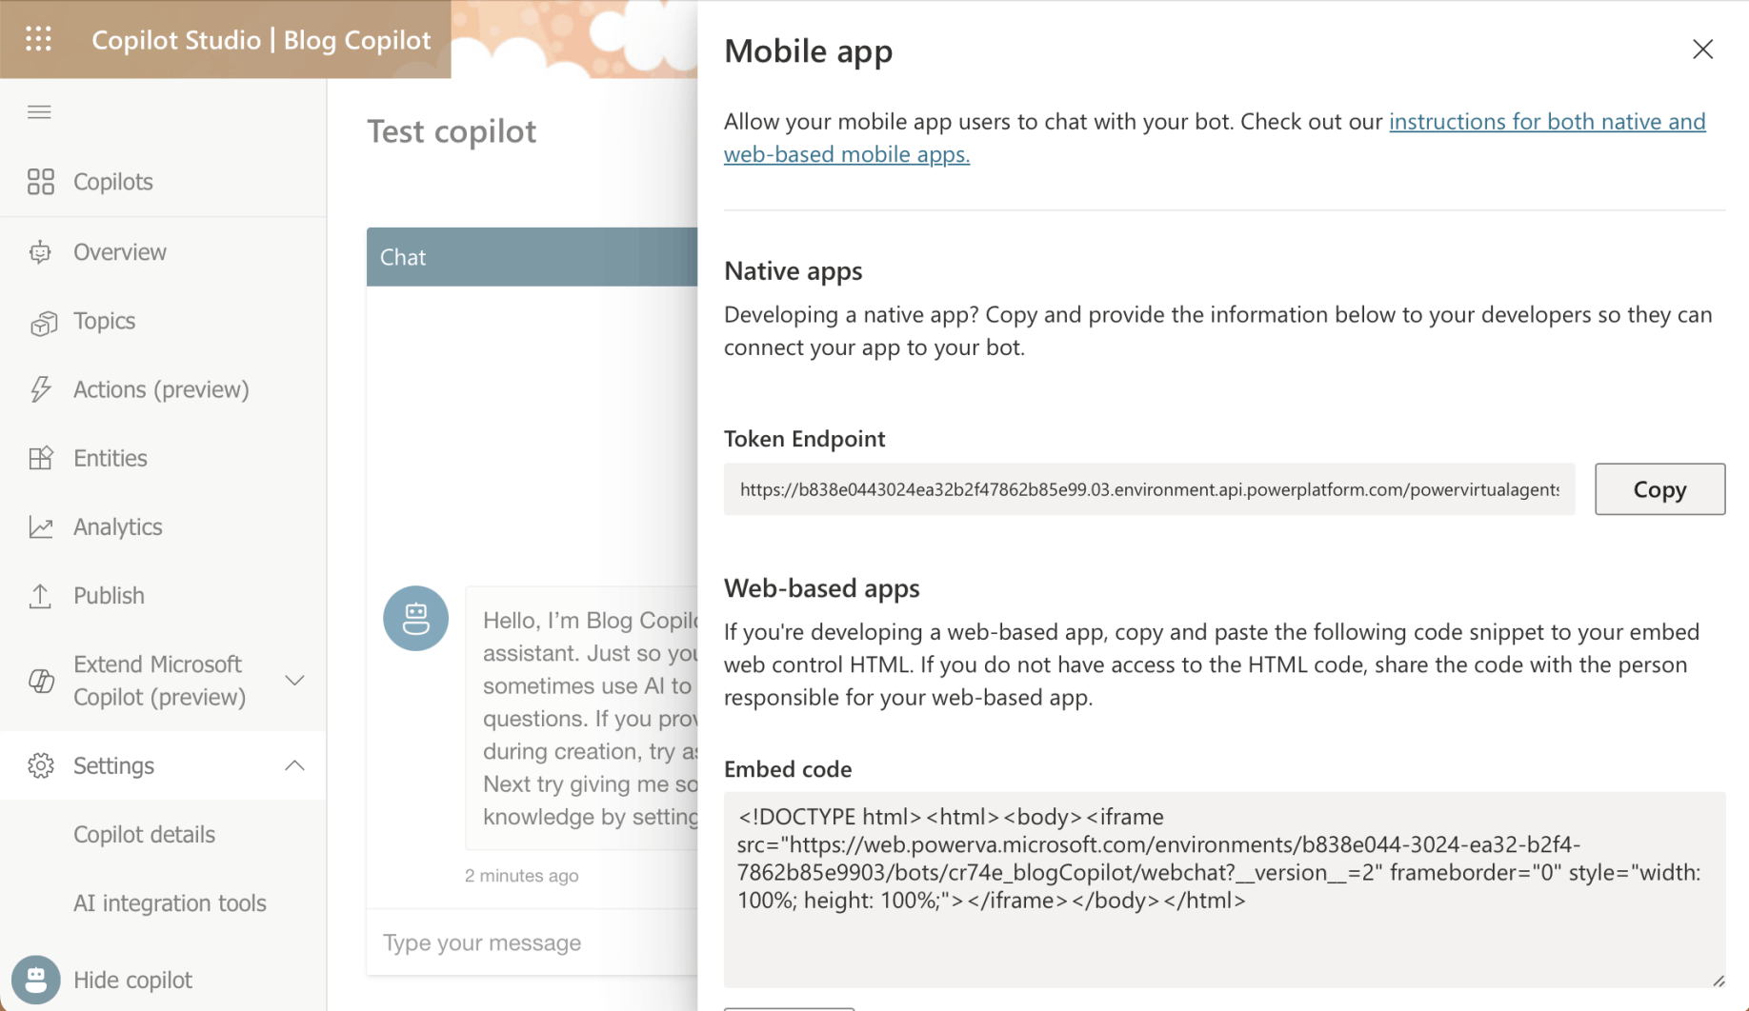Toggle Hide copilot bot button
This screenshot has height=1011, width=1749.
[36, 980]
